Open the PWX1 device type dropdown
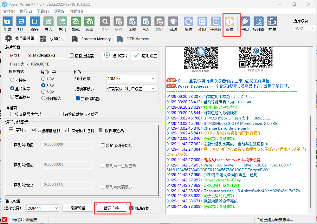The image size is (317, 224). [x=303, y=28]
